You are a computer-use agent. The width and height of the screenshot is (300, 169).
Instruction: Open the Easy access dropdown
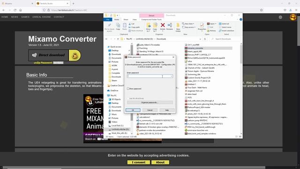coord(189,27)
